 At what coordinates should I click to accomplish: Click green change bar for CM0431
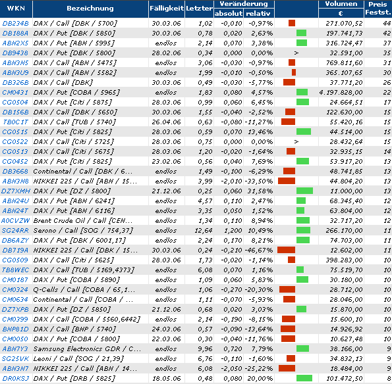tap(302, 92)
